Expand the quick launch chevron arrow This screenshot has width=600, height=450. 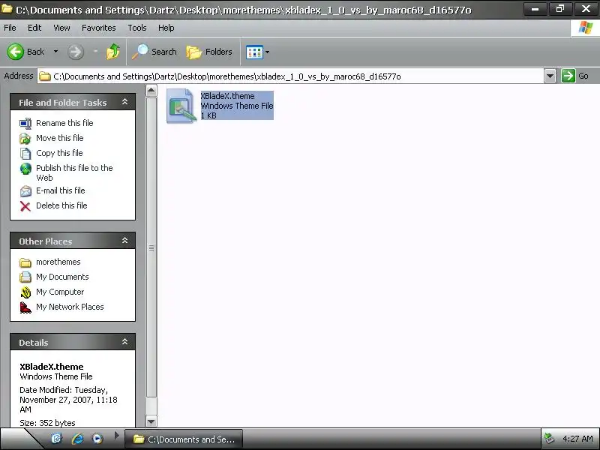(x=116, y=435)
